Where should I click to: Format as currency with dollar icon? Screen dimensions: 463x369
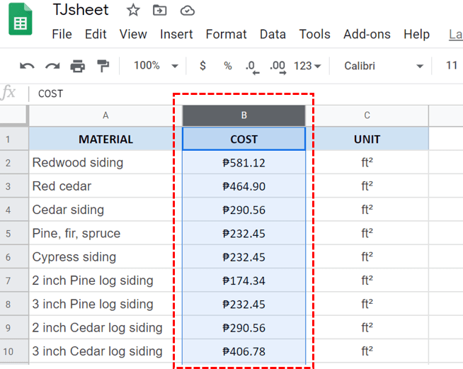(x=203, y=66)
